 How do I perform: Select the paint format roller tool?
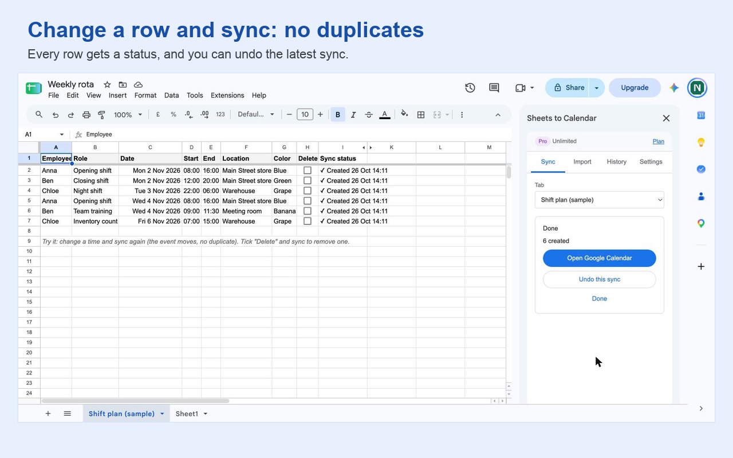(101, 114)
